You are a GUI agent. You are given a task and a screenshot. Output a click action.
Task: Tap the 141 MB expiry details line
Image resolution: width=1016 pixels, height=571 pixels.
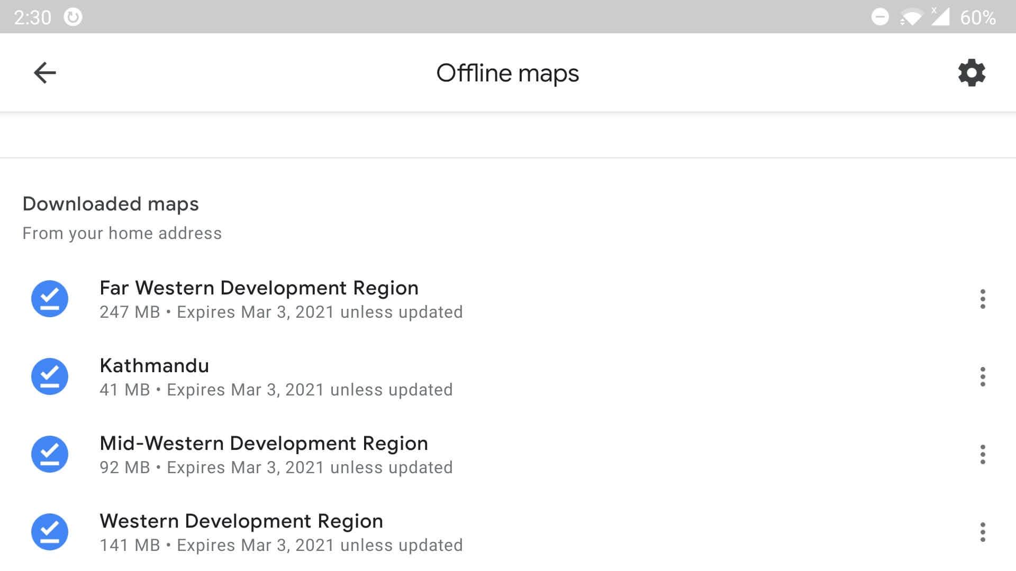coord(281,546)
